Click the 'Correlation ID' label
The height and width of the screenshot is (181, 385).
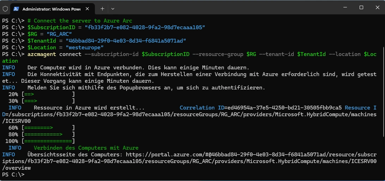(x=202, y=107)
